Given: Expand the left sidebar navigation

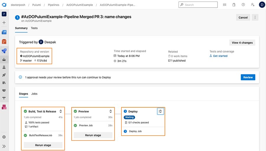Looking at the screenshot, I should (4, 146).
